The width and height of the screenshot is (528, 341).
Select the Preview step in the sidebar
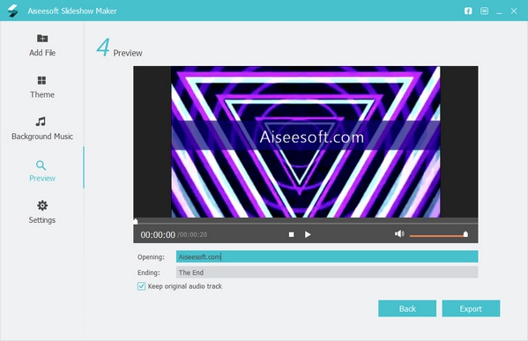(x=41, y=171)
